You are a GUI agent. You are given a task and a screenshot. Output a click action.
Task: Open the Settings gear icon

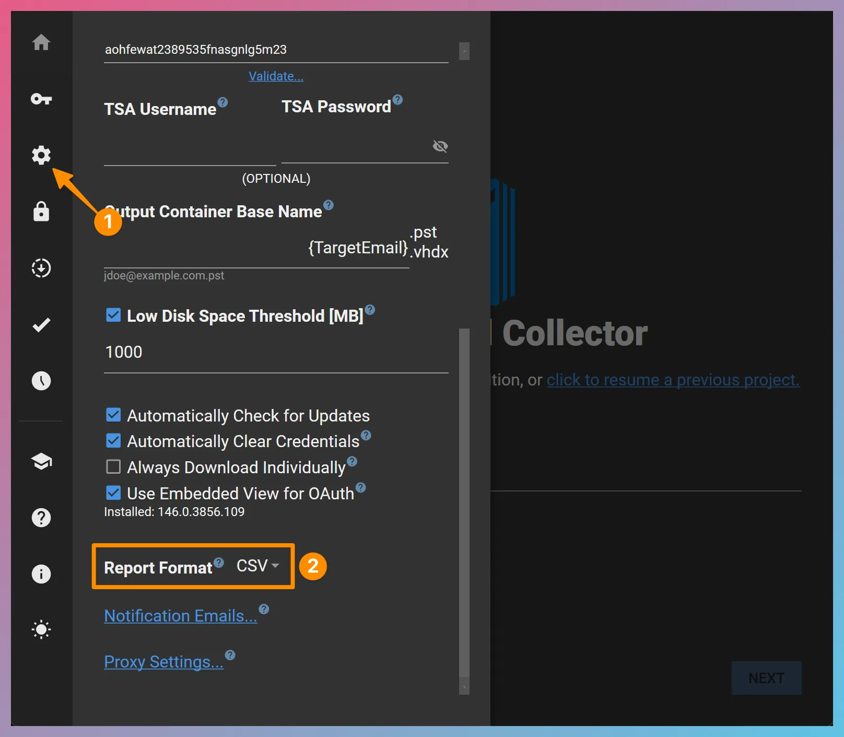[x=41, y=155]
